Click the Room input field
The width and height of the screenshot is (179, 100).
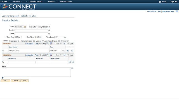31,34
